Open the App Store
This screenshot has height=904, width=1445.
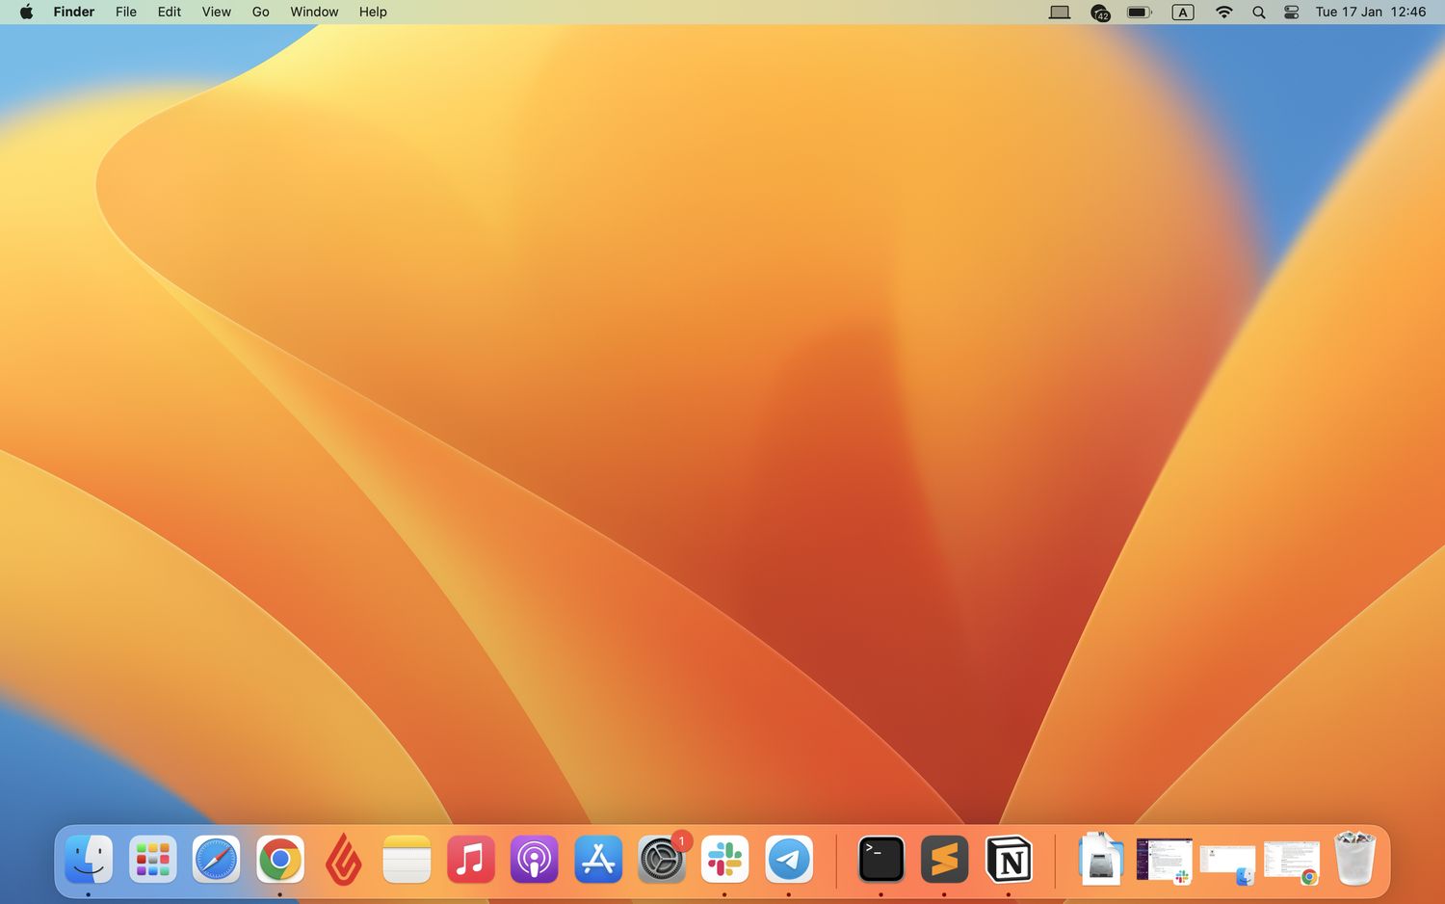point(597,859)
